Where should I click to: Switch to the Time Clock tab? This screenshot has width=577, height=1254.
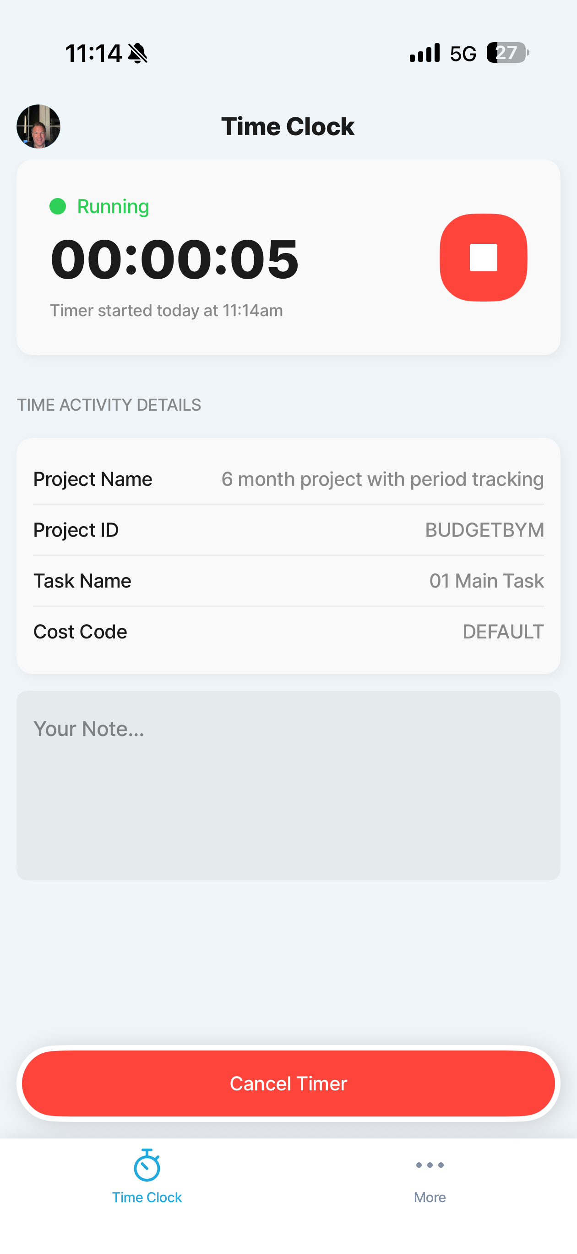147,1177
